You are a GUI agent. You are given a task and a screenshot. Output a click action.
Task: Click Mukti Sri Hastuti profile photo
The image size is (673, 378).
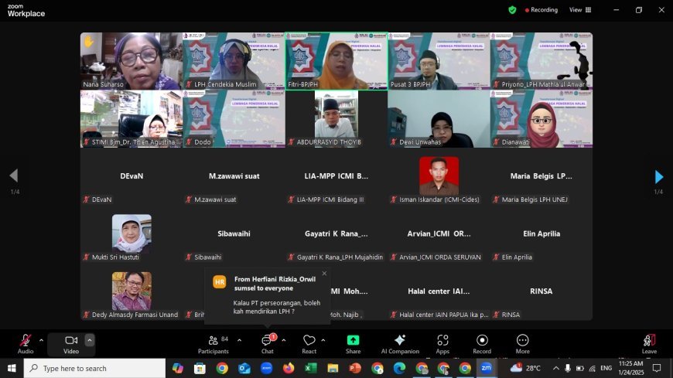pos(132,233)
